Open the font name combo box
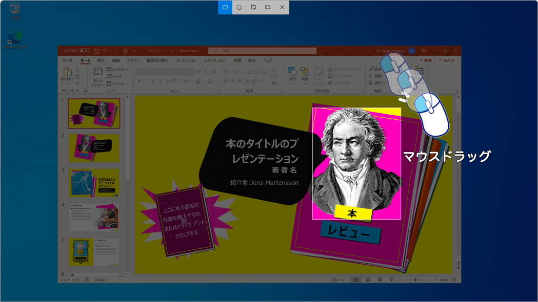The height and width of the screenshot is (302, 538). (157, 72)
